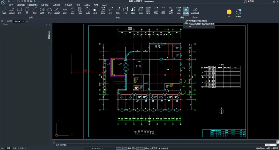Close the 图块库 block library panel
279x150 pixels.
50,25
